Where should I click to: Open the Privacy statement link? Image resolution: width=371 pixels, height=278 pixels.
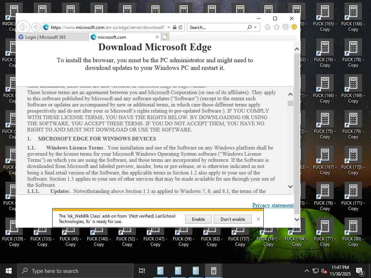273,205
